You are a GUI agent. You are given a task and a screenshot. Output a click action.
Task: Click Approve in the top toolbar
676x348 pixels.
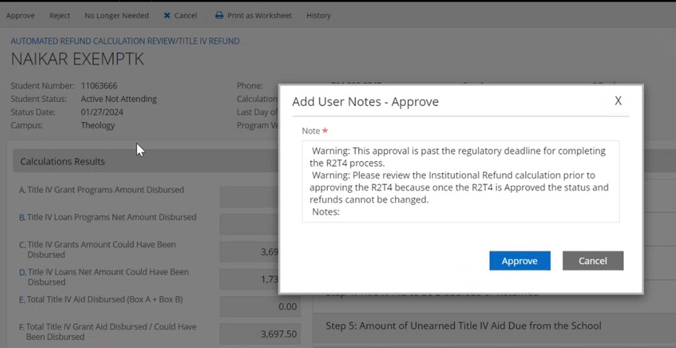point(20,16)
